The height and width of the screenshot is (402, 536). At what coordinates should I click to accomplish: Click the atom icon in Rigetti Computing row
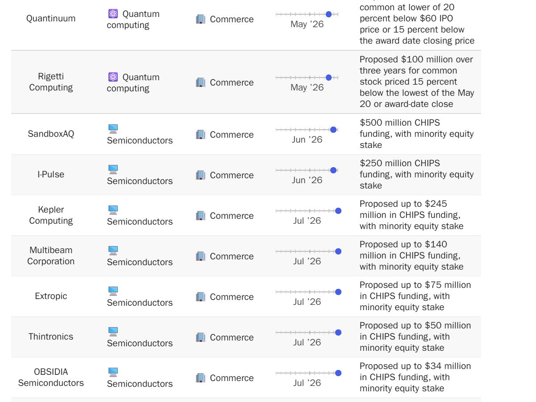(x=113, y=77)
